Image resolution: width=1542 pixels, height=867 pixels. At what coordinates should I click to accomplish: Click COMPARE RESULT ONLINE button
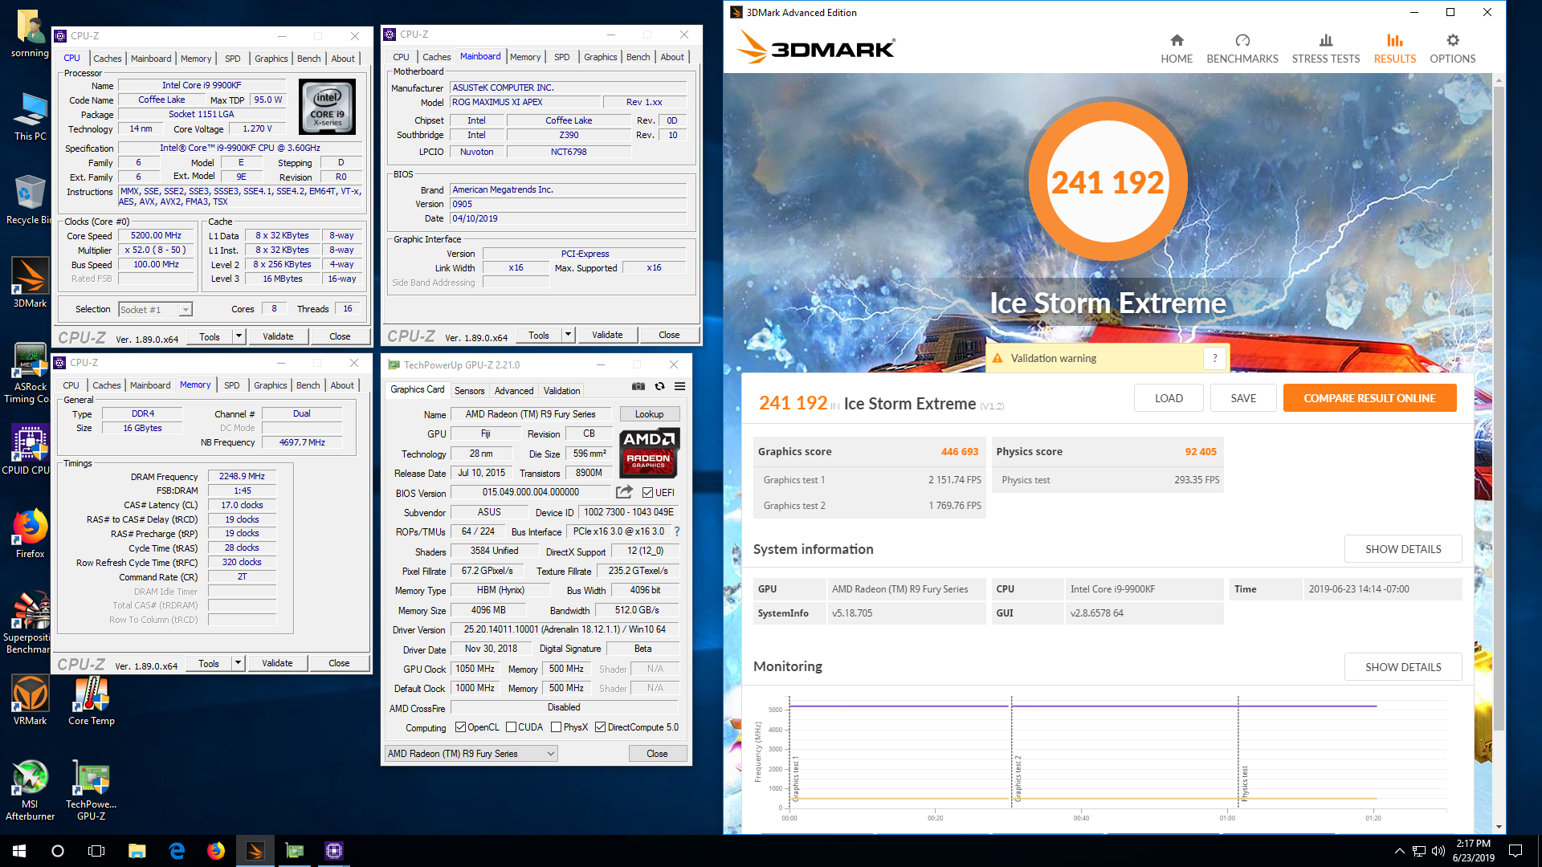coord(1369,398)
